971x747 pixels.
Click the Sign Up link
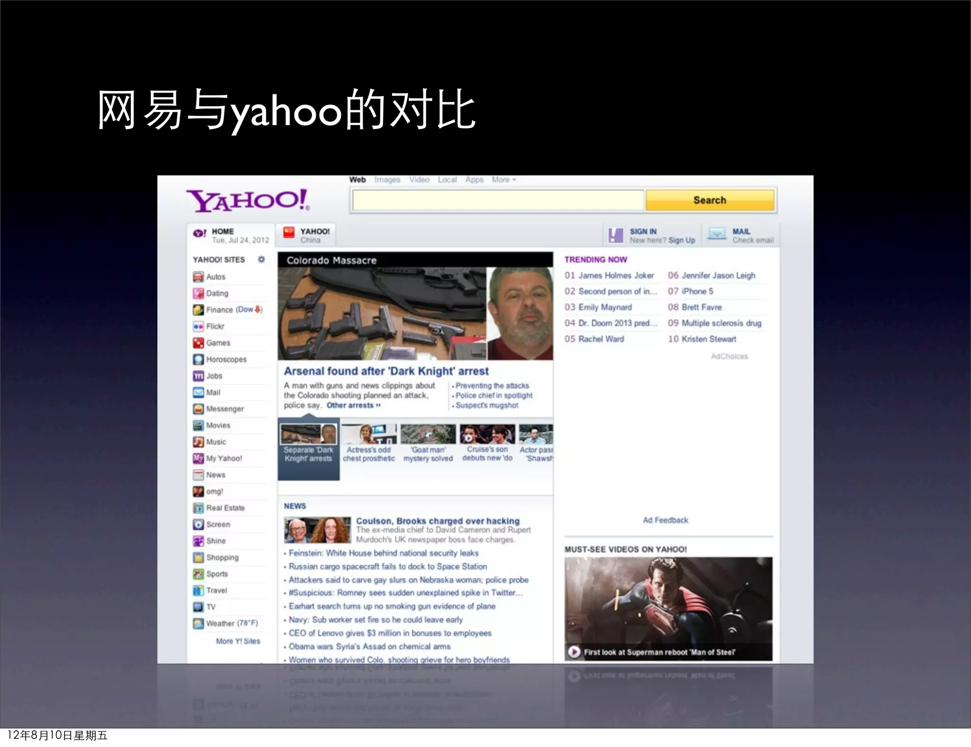coord(681,240)
